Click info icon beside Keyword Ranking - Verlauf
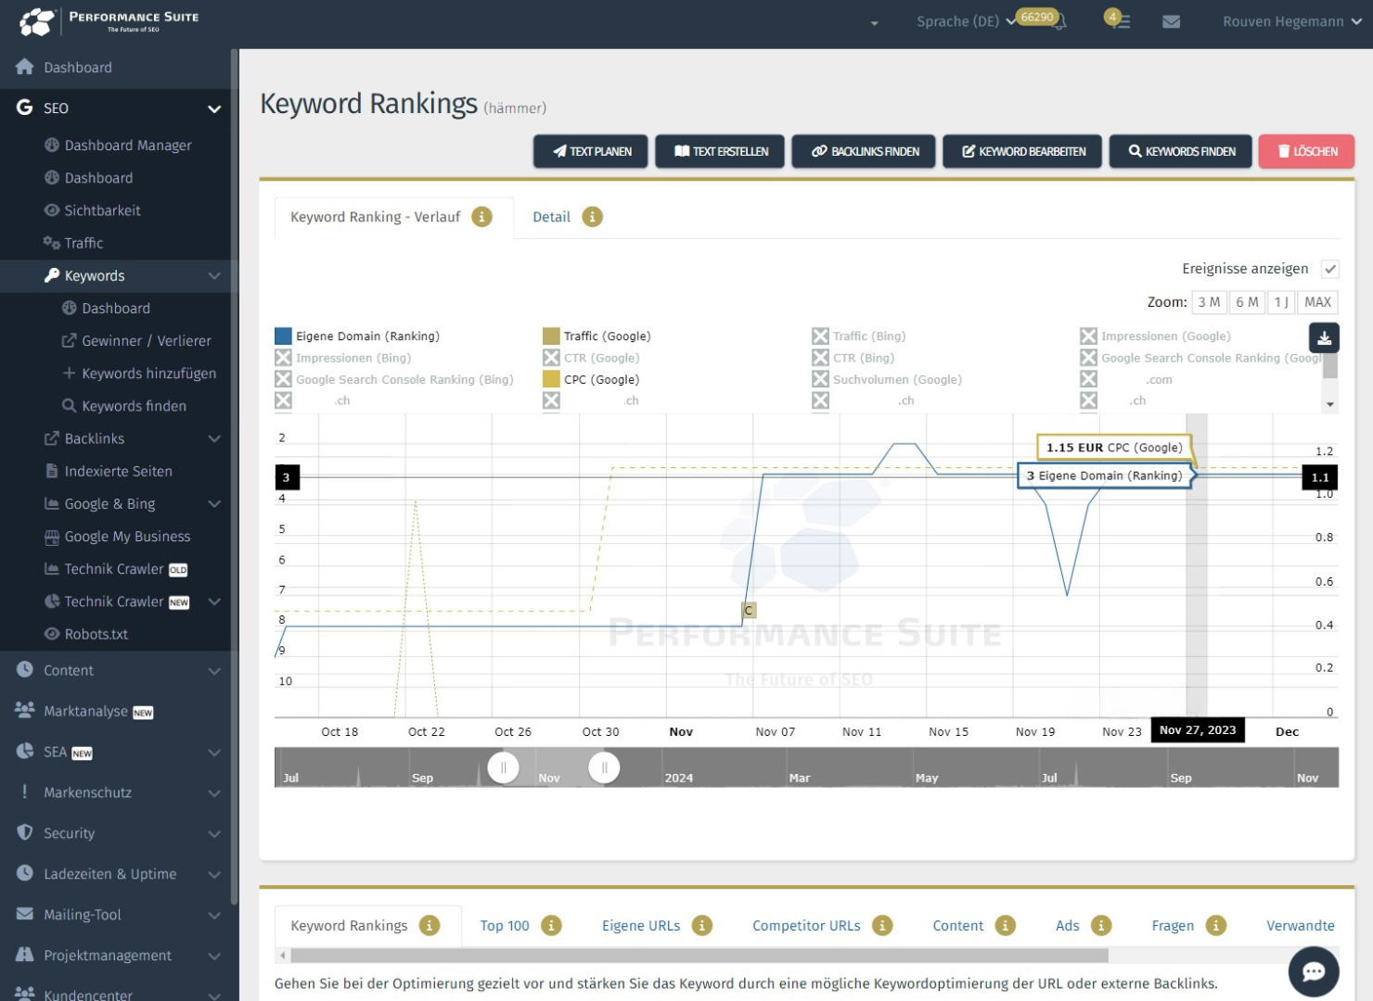 tap(481, 217)
